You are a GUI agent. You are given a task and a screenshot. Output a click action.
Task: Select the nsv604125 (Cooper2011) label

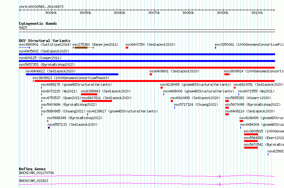[40, 58]
